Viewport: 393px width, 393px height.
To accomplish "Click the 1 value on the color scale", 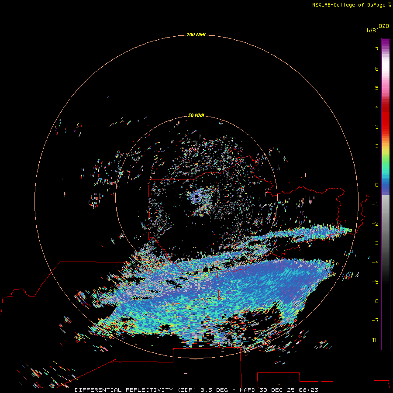I will pos(377,165).
